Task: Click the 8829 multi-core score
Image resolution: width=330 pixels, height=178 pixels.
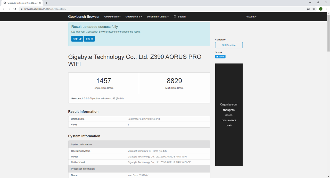Action: pos(174,81)
